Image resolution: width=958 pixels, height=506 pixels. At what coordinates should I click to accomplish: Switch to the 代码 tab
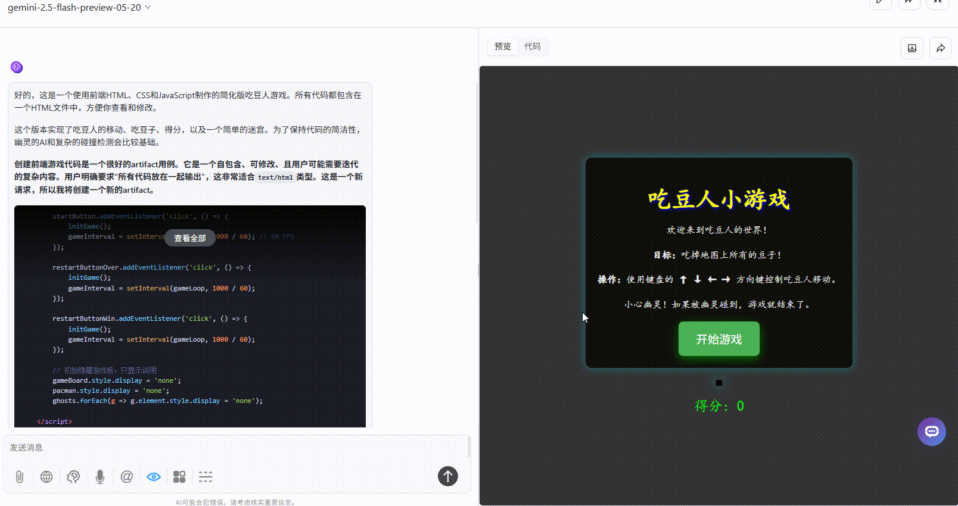(x=533, y=46)
